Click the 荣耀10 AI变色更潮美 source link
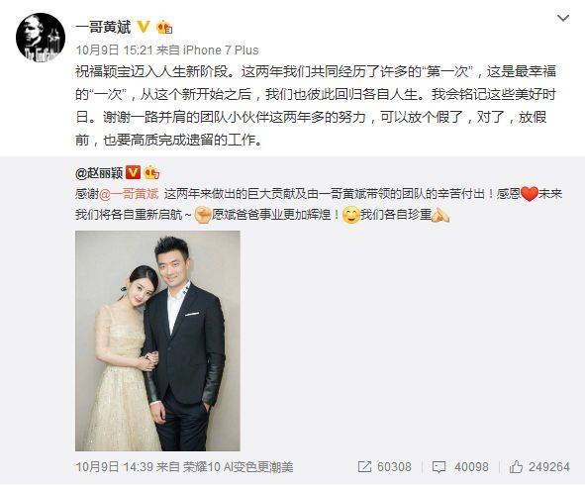Viewport: 585px width, 486px height. 238,467
